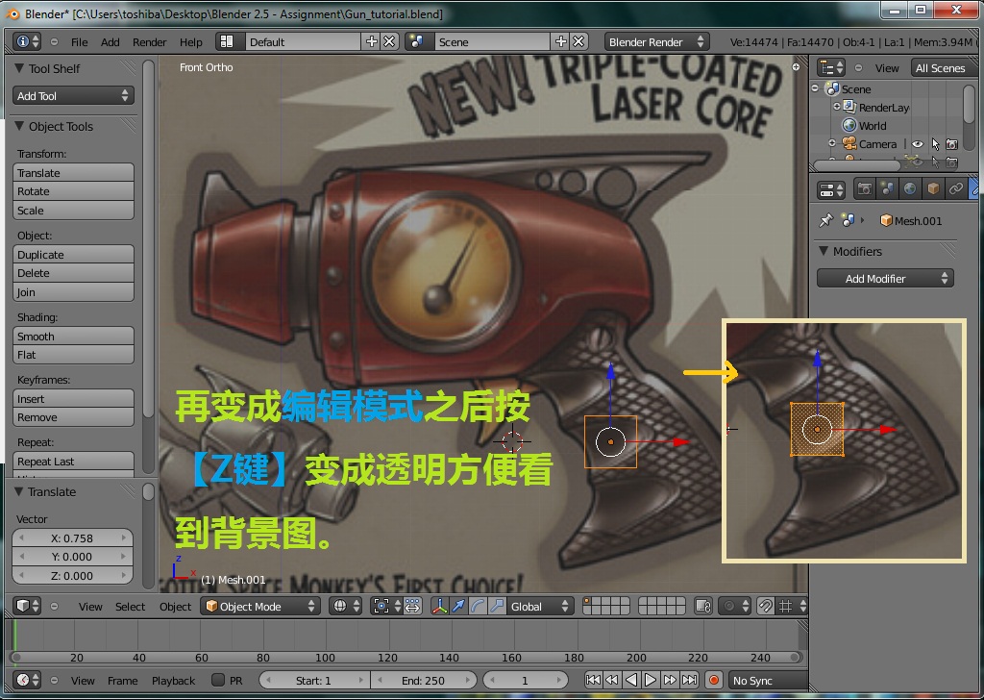Delete the Default screen layout with X
Image resolution: width=984 pixels, height=700 pixels.
389,41
